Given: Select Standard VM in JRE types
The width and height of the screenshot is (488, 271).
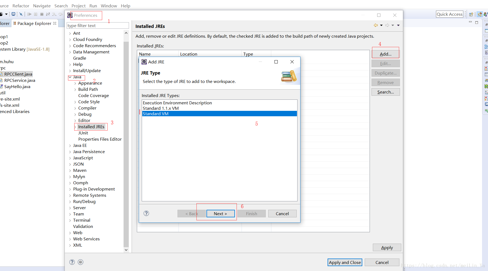Looking at the screenshot, I should (x=219, y=114).
